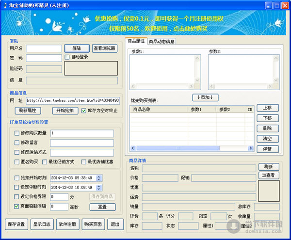Viewport: 291px width, 240px height.
Task: Check the 修改购买数量 option
Action: (x=17, y=133)
